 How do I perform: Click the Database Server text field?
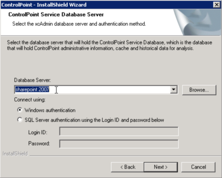[92, 90]
